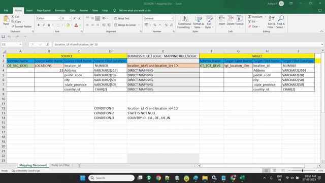Increase font size with the larger A icon
Image resolution: width=325 pixels, height=183 pixels.
(75, 18)
